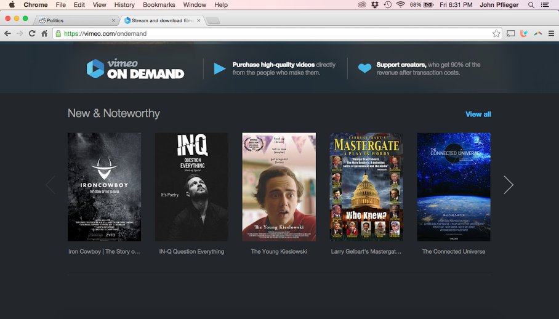Click the orange extension icon in toolbar
The height and width of the screenshot is (319, 559).
pos(524,33)
